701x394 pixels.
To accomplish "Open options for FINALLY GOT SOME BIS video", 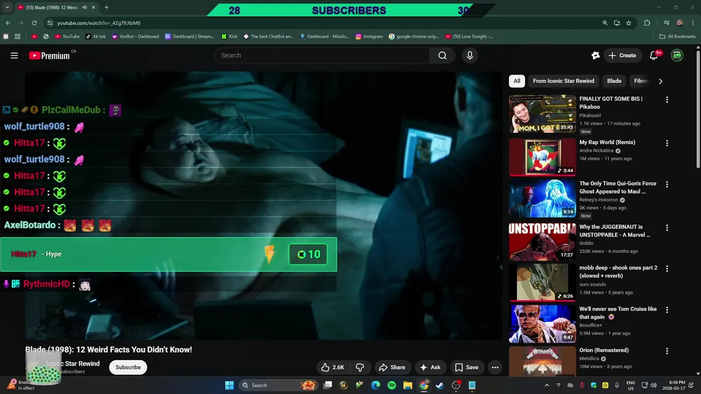I will click(666, 100).
